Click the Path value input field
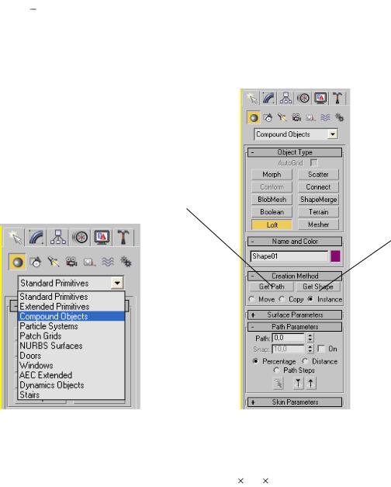Image resolution: width=391 pixels, height=487 pixels. pyautogui.click(x=289, y=338)
